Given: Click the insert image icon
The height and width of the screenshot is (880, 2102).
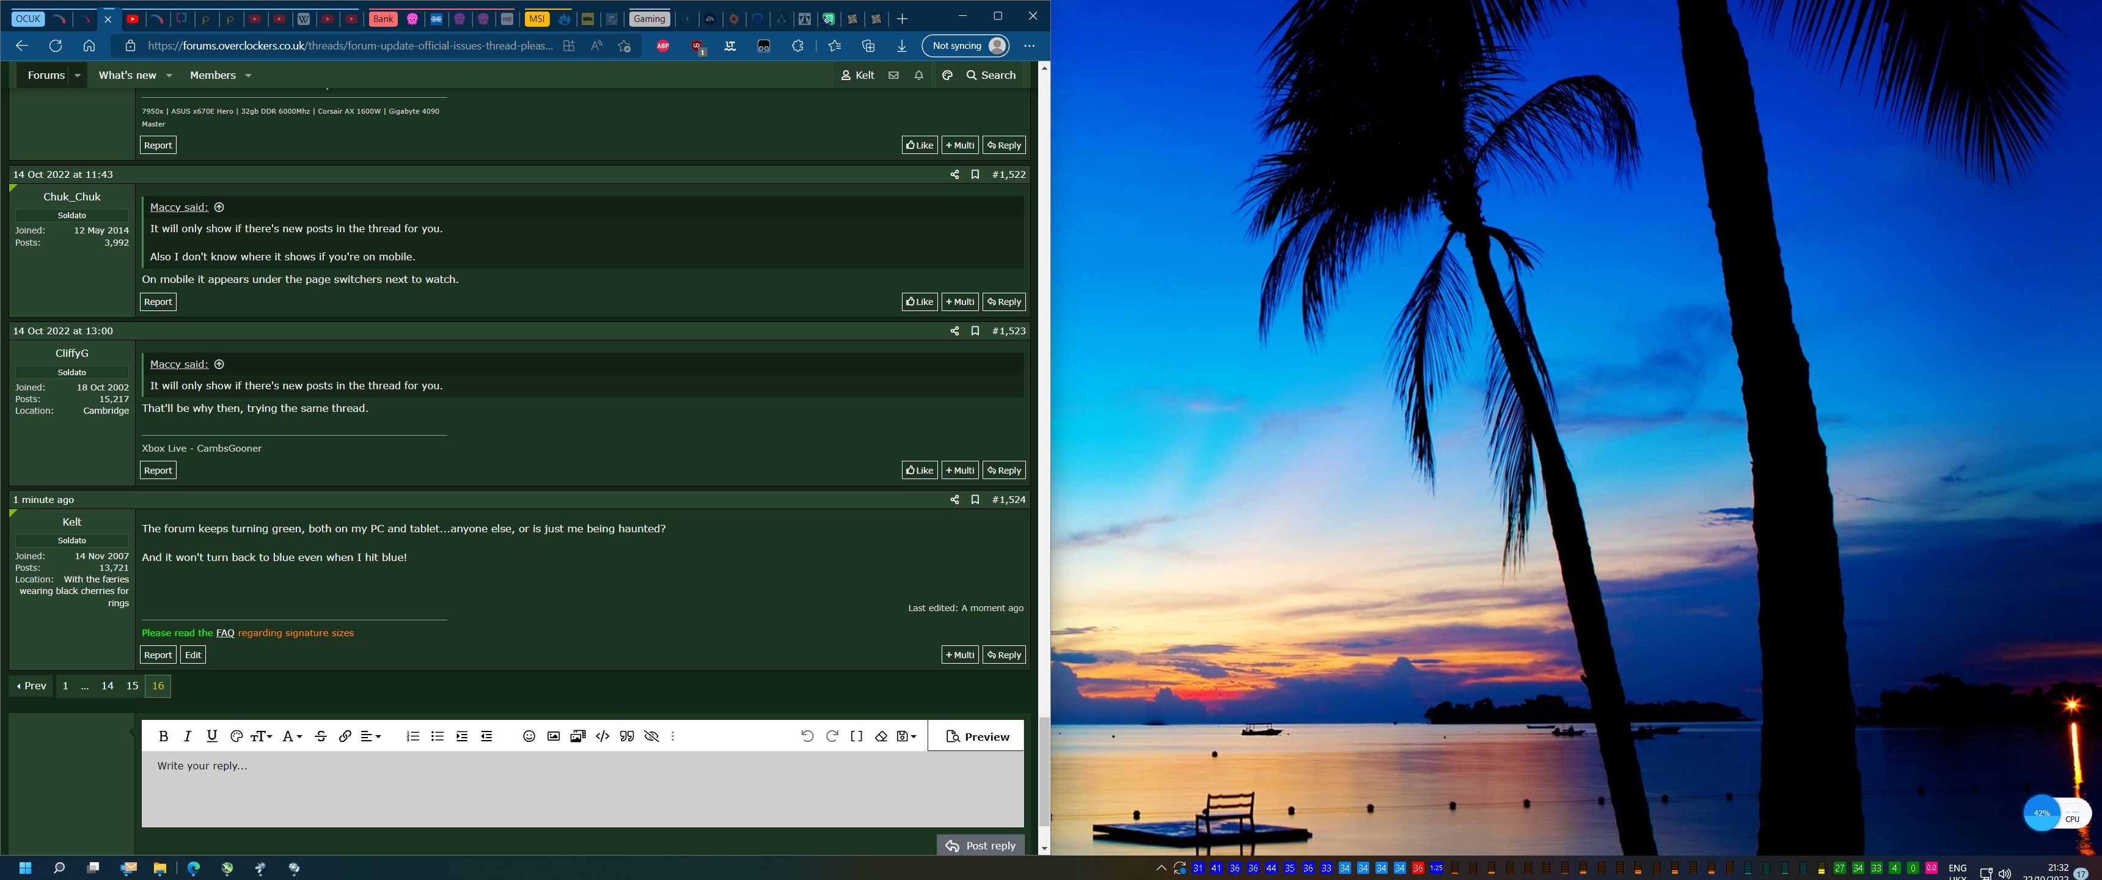Looking at the screenshot, I should (553, 736).
